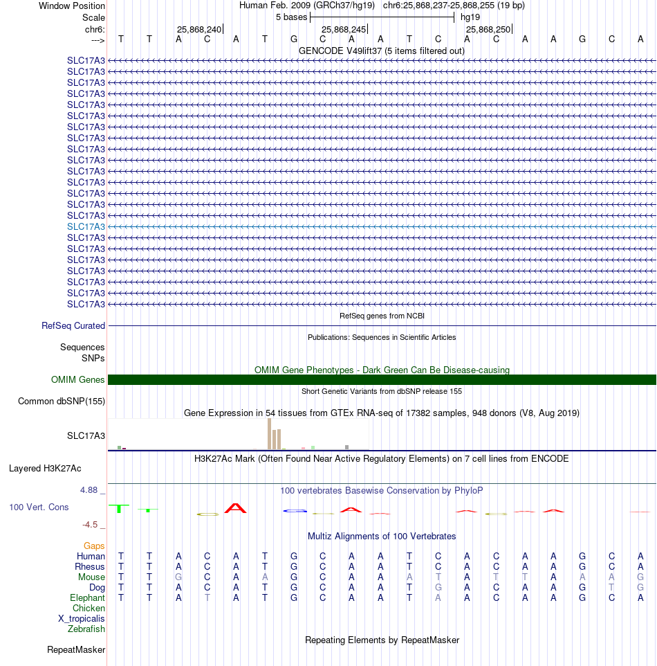657x666 pixels.
Task: Select the Chicken alignment row label
Action: tap(89, 609)
